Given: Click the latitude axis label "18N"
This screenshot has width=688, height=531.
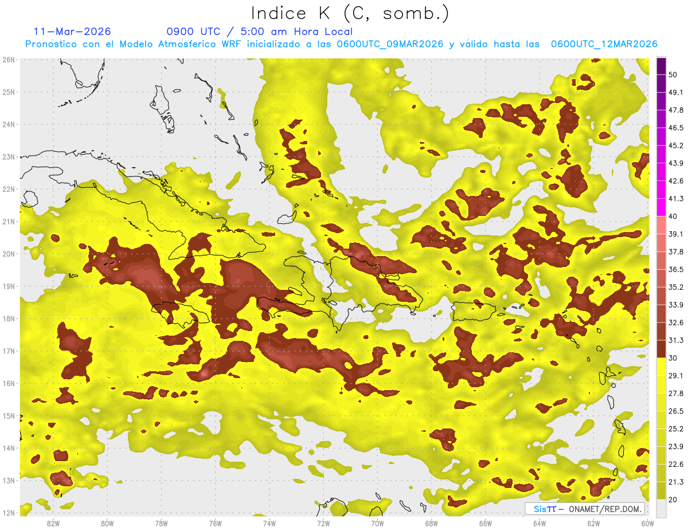Looking at the screenshot, I should (x=9, y=318).
